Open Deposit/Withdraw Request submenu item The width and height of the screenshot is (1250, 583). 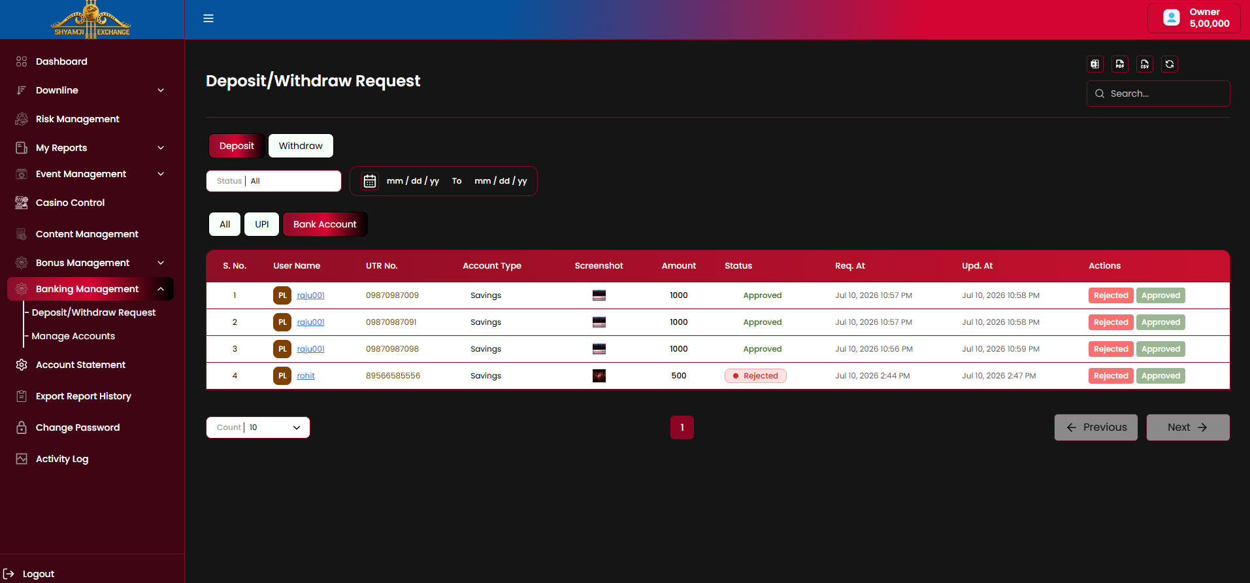coord(93,312)
